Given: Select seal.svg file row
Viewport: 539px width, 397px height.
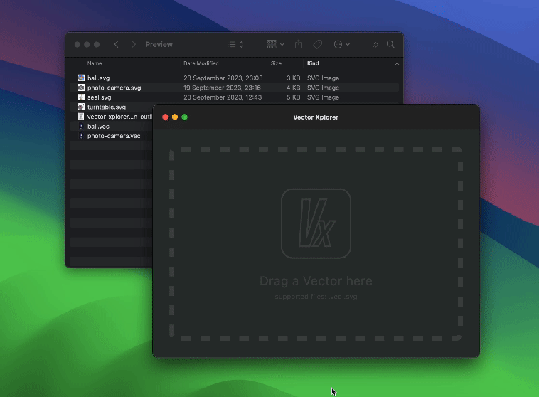Looking at the screenshot, I should [x=234, y=97].
